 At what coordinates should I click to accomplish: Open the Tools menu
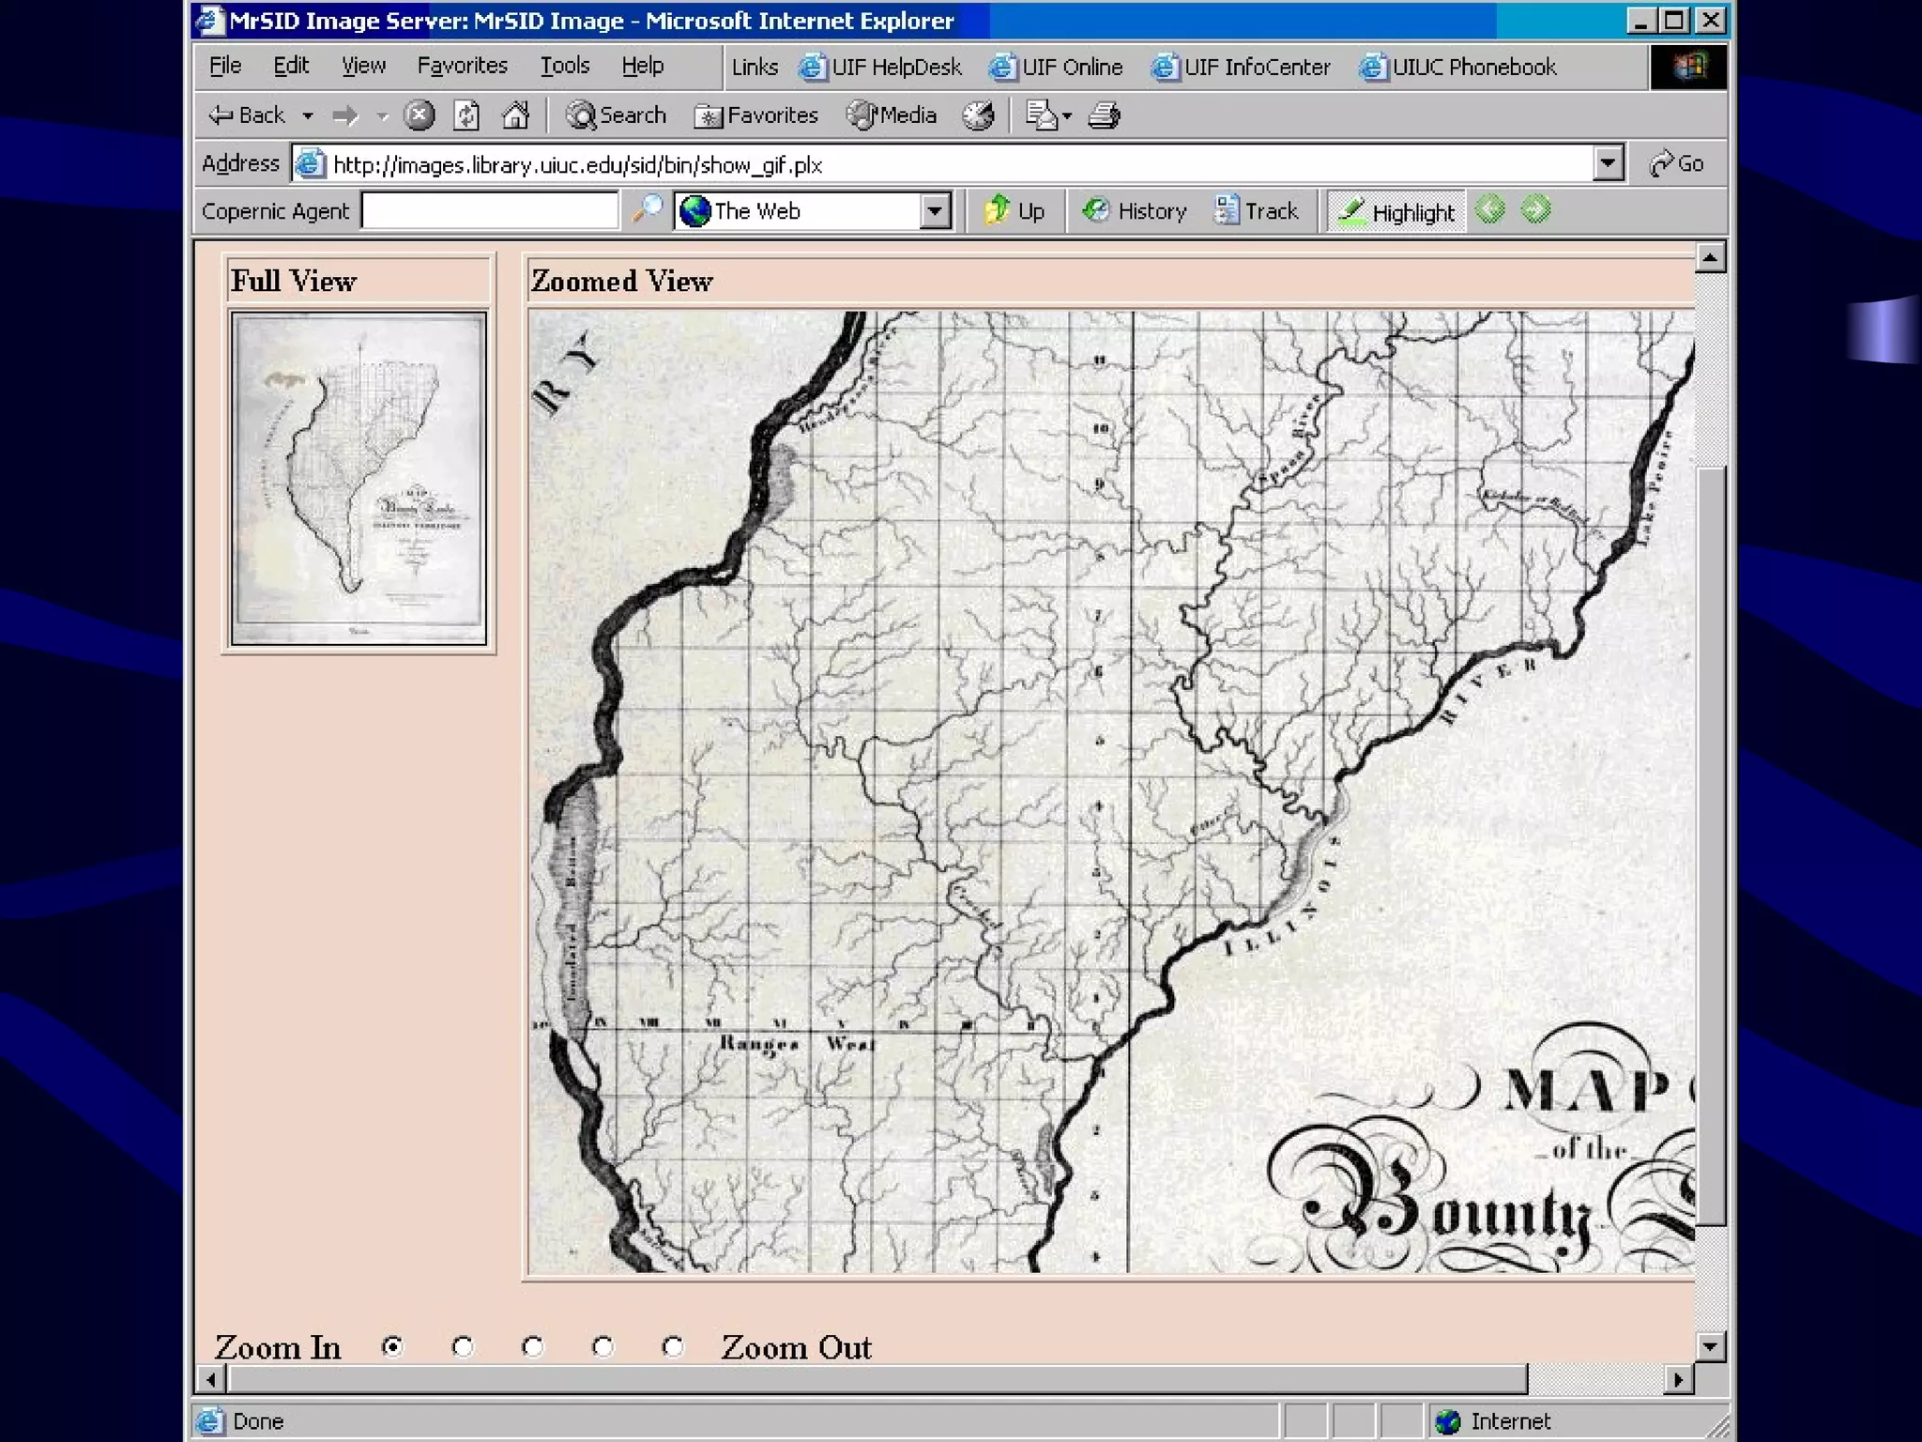tap(564, 66)
